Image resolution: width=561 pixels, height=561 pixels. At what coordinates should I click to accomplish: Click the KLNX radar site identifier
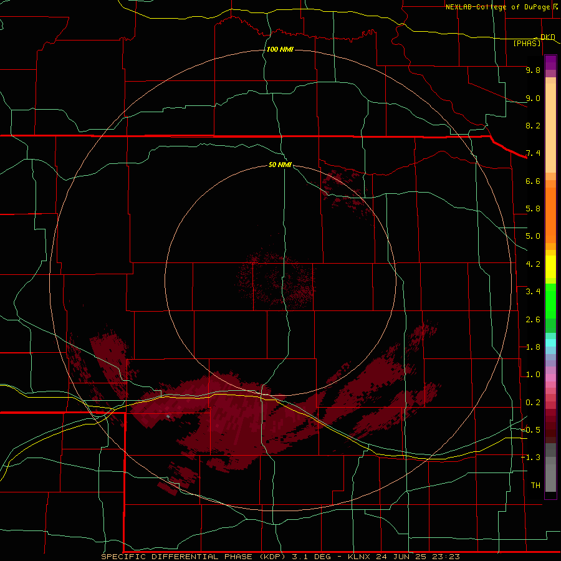360,557
